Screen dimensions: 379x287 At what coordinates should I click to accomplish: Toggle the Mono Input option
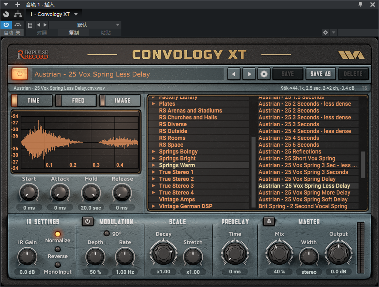click(x=58, y=265)
